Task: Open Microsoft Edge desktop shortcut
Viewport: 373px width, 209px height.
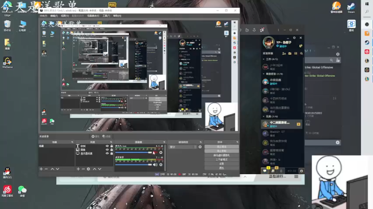Action: pos(7,9)
